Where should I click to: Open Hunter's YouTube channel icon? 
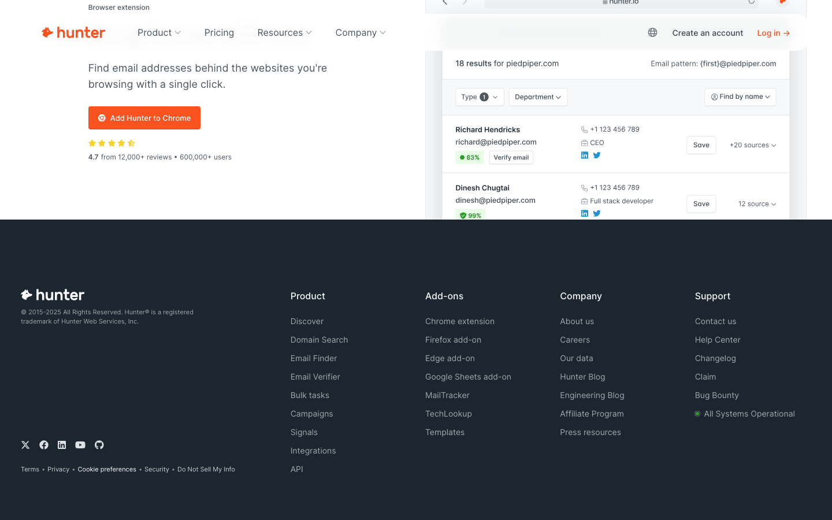tap(80, 445)
